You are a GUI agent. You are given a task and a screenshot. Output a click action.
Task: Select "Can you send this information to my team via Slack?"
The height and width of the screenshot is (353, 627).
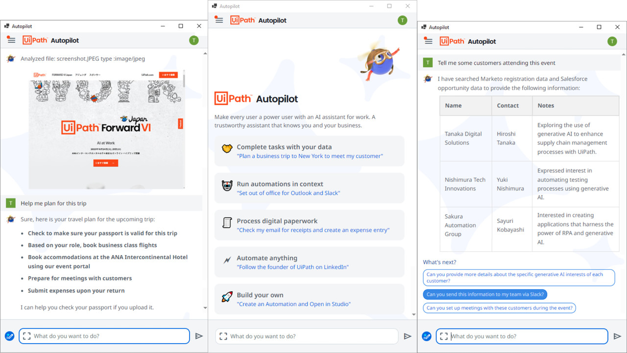coord(485,294)
